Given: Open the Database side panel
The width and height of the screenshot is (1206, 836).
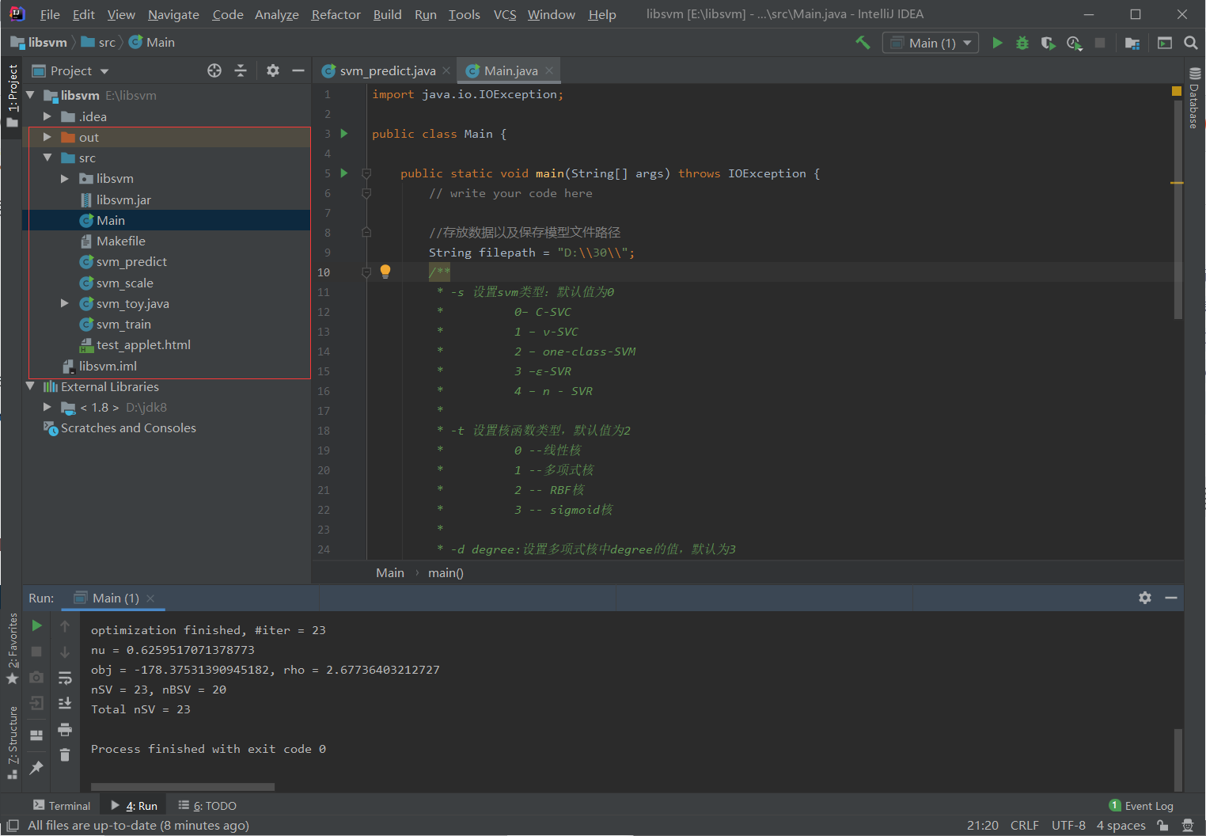Looking at the screenshot, I should (x=1195, y=98).
